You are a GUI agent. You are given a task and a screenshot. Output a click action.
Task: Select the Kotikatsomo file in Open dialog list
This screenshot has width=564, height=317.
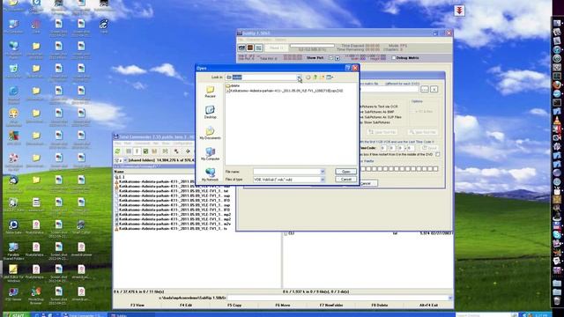pyautogui.click(x=284, y=91)
